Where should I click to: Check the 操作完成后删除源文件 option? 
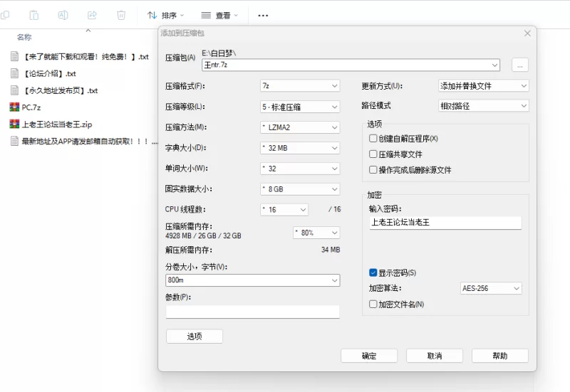(373, 170)
